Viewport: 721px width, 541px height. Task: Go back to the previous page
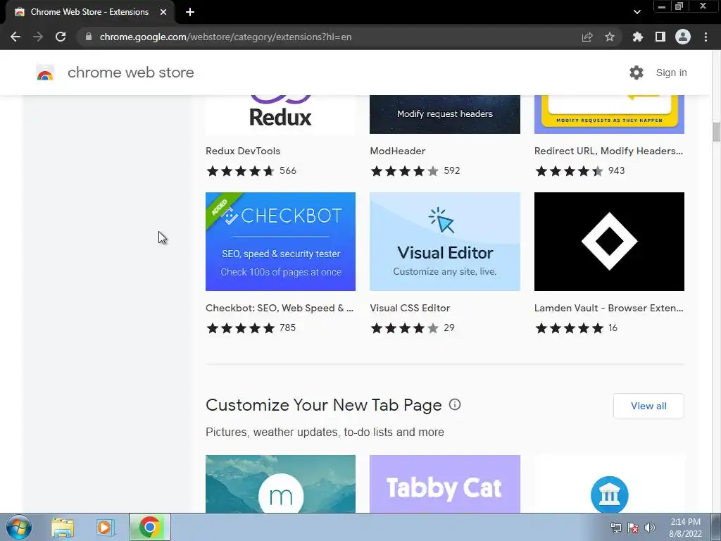[15, 37]
